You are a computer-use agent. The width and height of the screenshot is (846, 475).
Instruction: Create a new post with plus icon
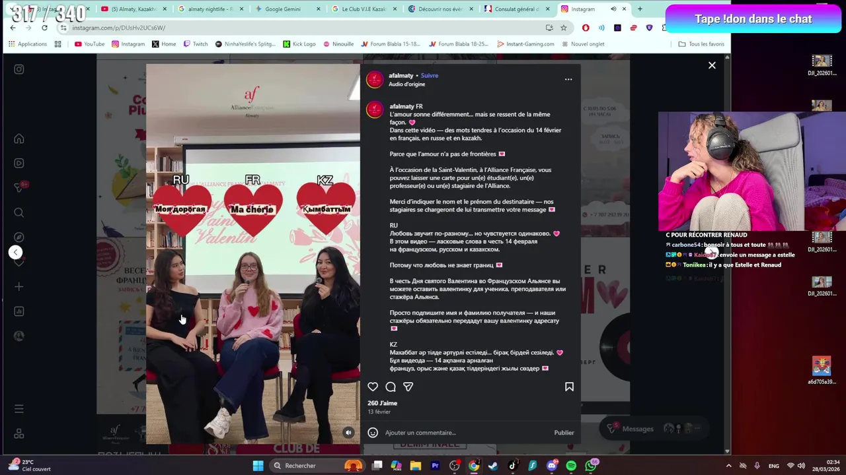[x=19, y=286]
